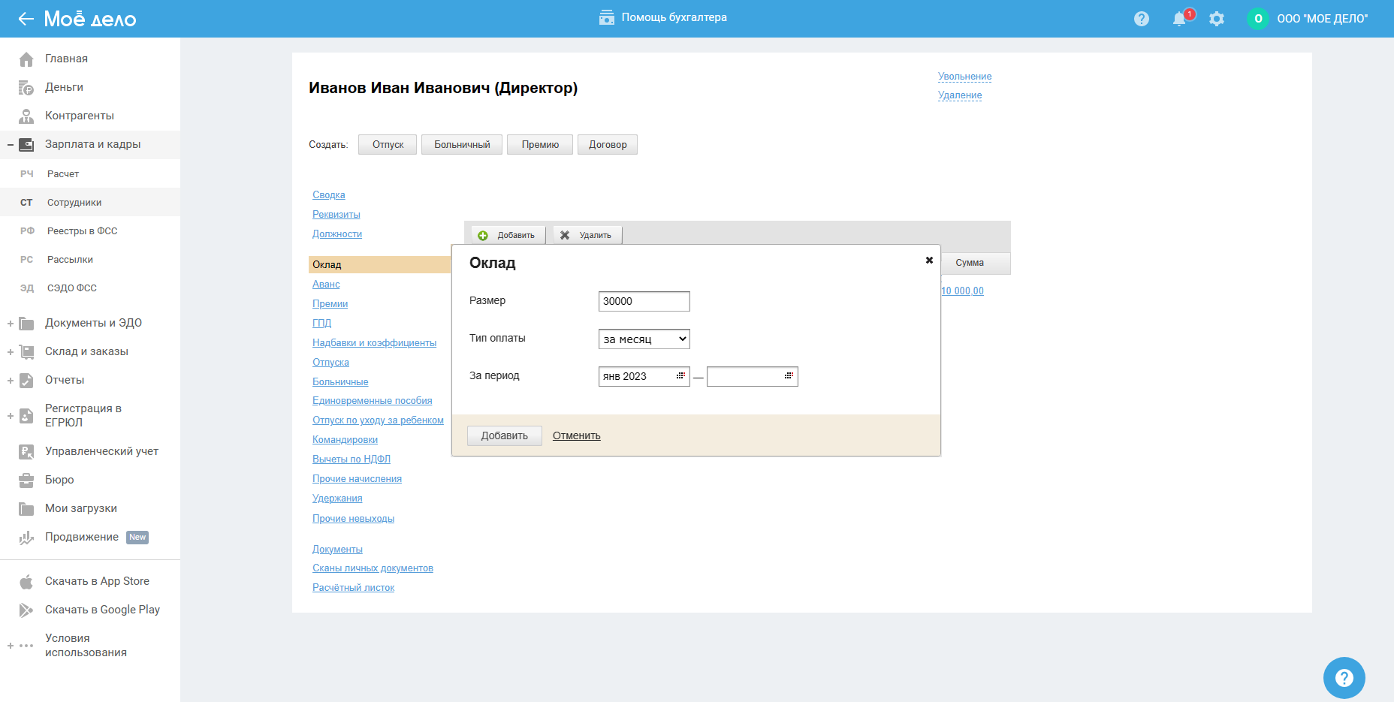Open the Увольнение link
Screen dimensions: 1394x702
[964, 77]
